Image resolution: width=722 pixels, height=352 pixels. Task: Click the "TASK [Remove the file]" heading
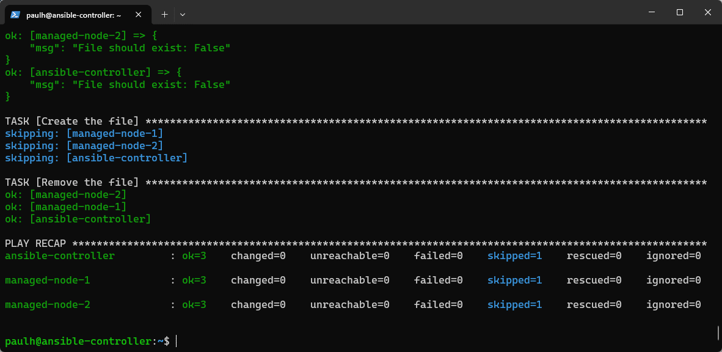71,182
